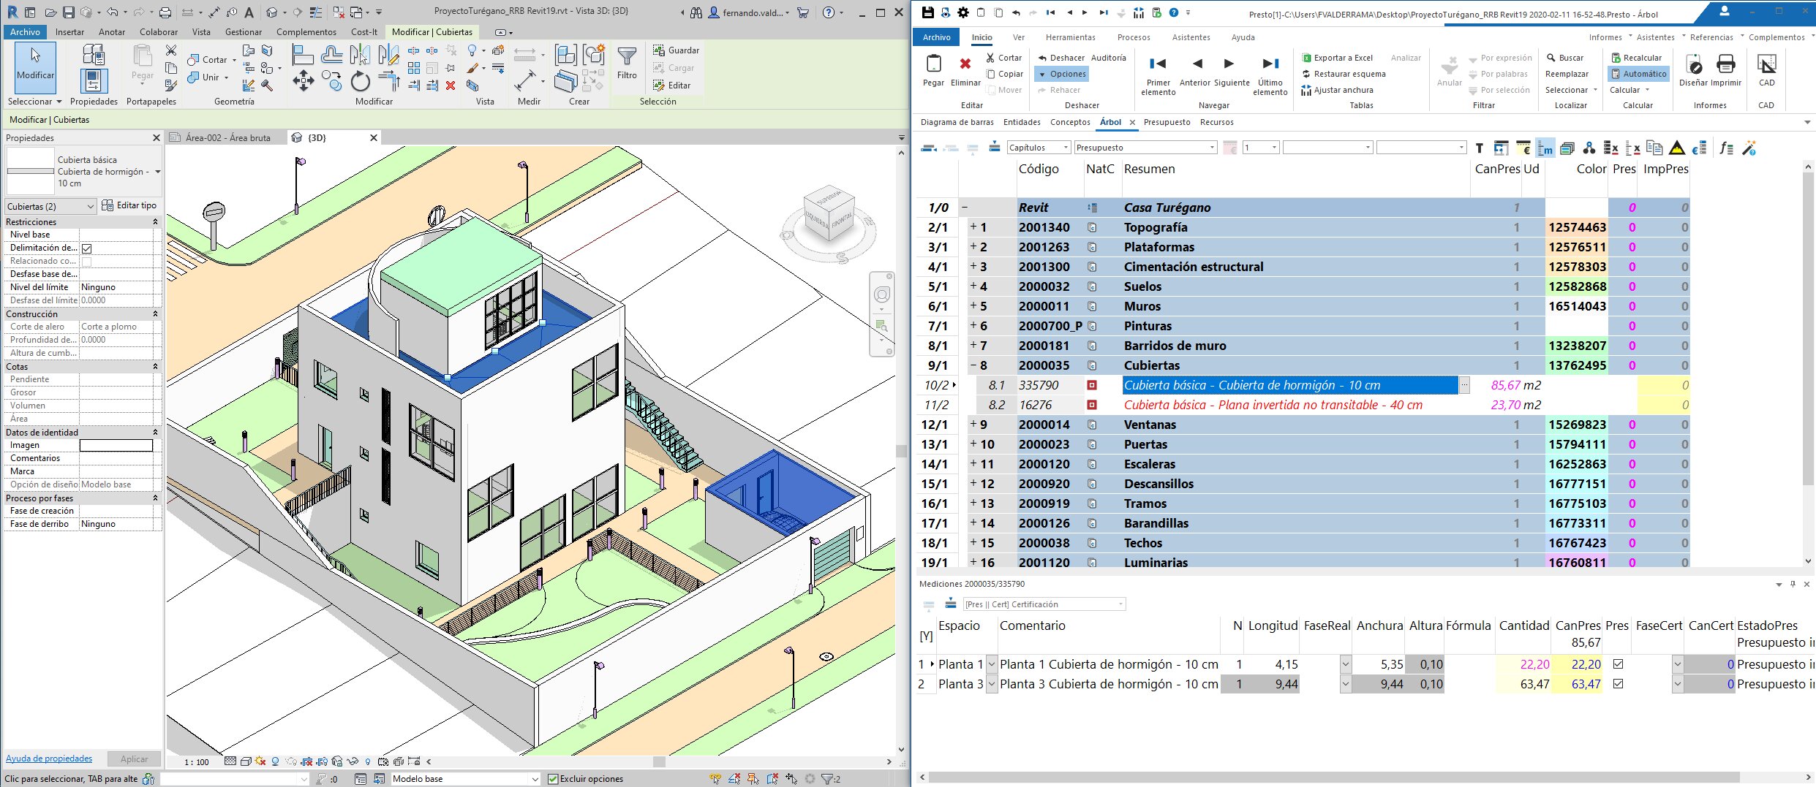Toggle the Delimitación de habitación checkbox

(86, 248)
